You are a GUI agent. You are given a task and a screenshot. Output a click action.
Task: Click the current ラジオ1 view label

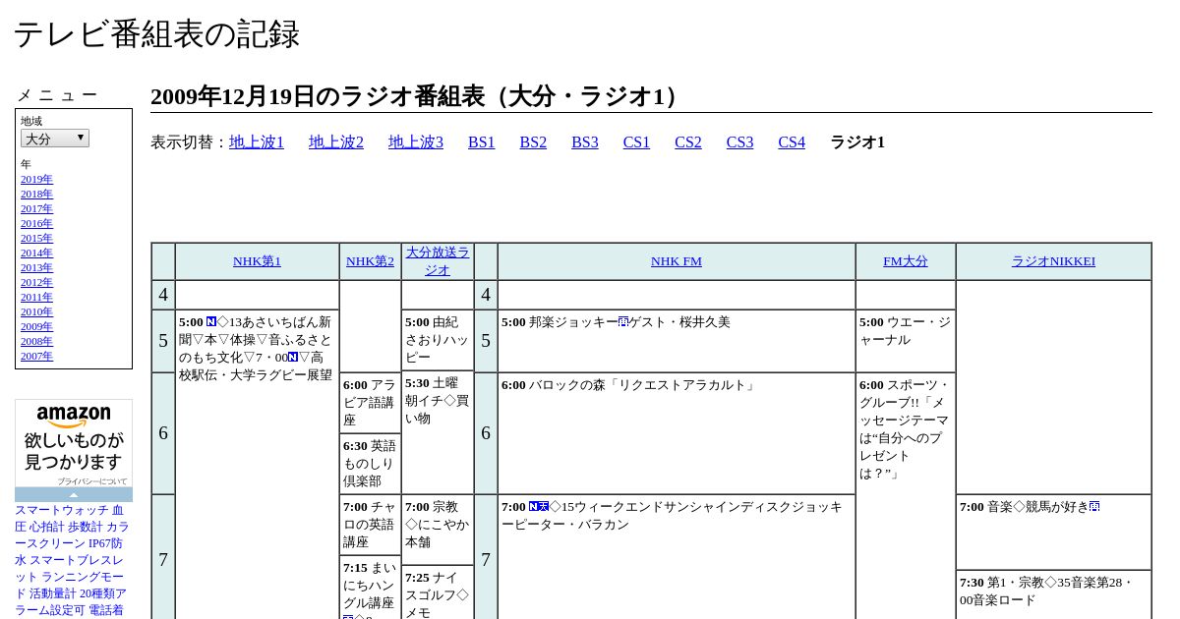857,142
